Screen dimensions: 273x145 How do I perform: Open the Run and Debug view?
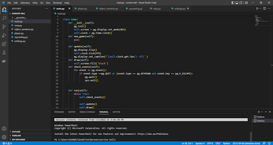pyautogui.click(x=4, y=35)
